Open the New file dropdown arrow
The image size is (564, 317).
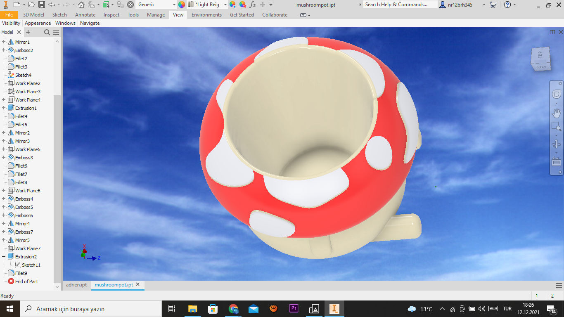coord(23,5)
